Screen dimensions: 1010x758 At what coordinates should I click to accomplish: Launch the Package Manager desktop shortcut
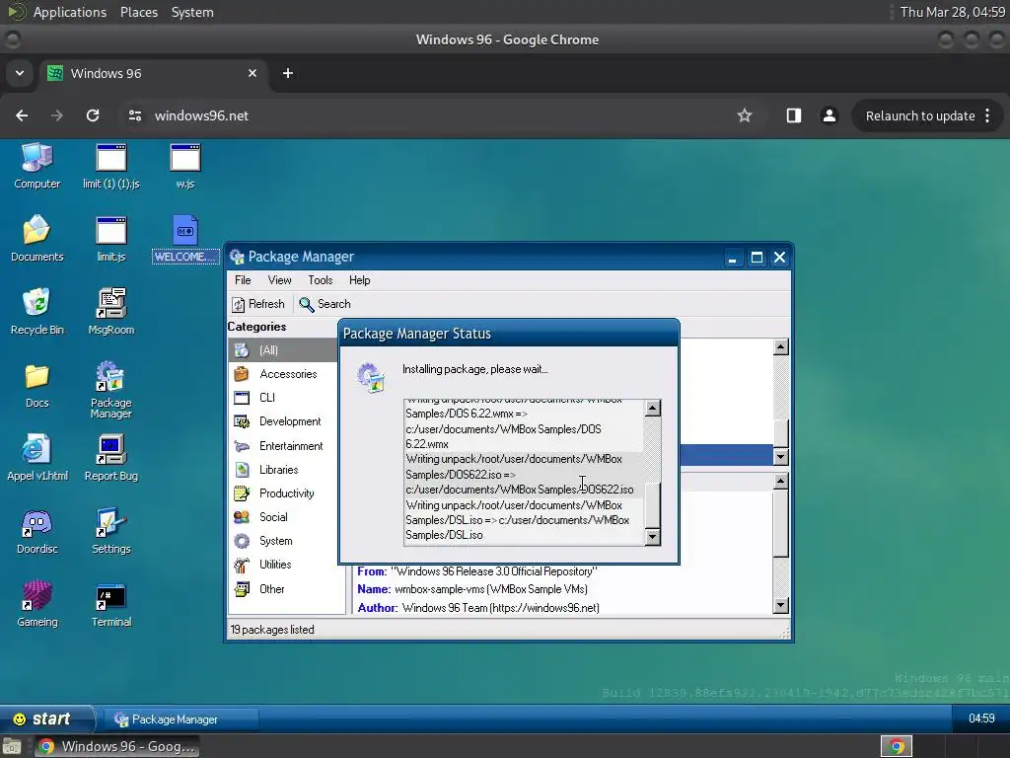tap(110, 390)
